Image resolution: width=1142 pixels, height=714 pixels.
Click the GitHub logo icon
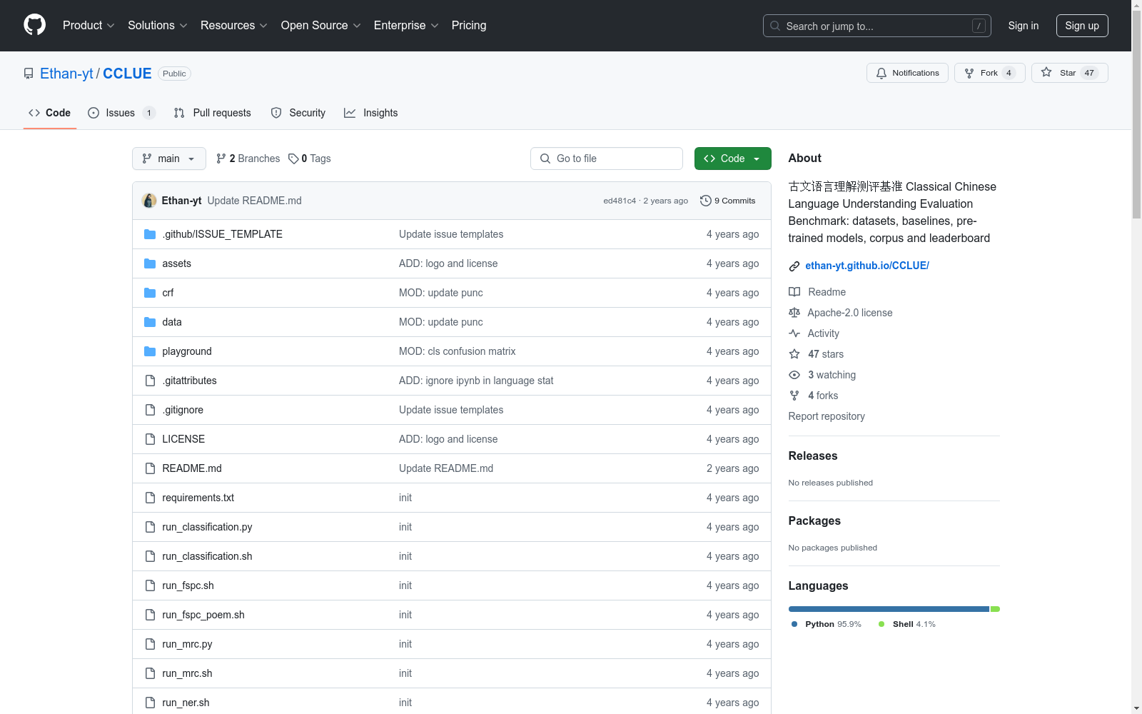click(34, 25)
